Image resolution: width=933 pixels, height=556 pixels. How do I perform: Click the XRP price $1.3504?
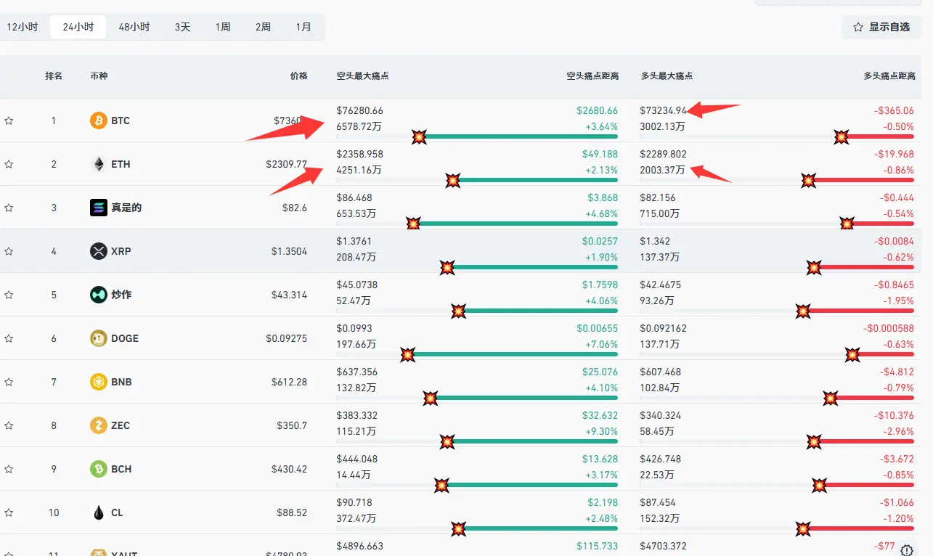pos(290,251)
